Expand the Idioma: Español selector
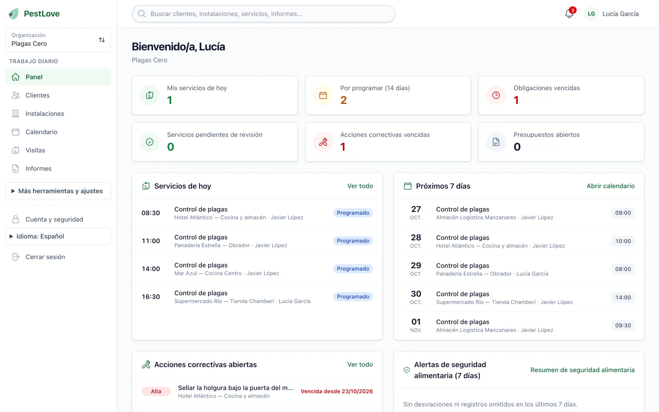659x412 pixels. coord(58,236)
